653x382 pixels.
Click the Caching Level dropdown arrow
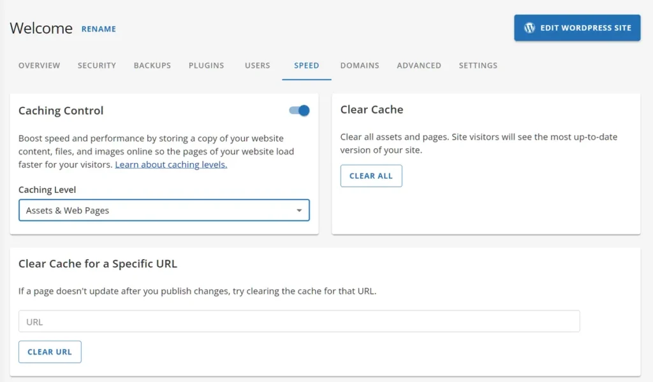pyautogui.click(x=299, y=210)
